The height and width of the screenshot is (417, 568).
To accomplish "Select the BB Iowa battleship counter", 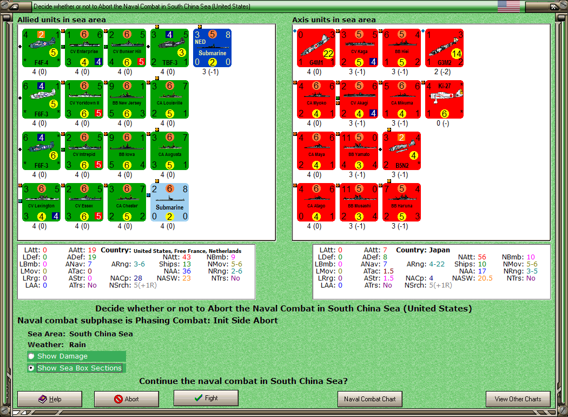I will click(127, 151).
